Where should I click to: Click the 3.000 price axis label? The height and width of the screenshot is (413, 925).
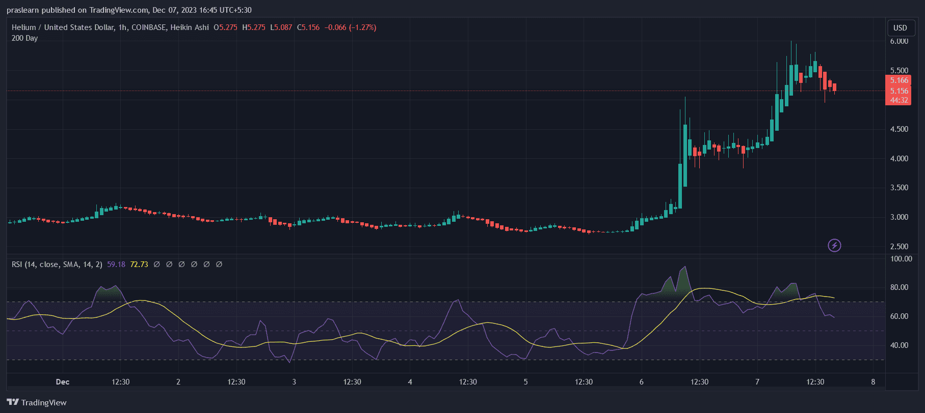(x=899, y=217)
